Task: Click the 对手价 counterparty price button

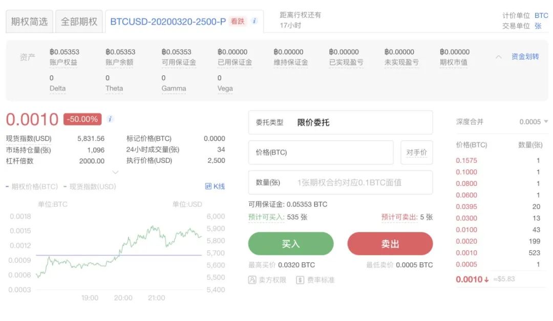Action: (x=416, y=152)
